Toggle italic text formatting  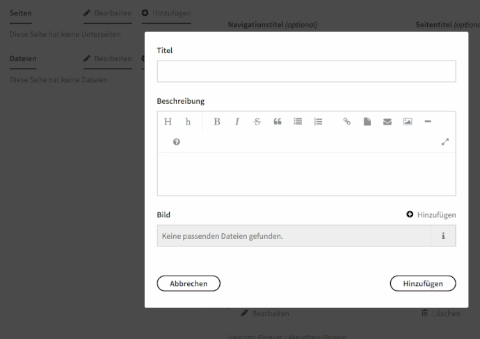point(237,122)
